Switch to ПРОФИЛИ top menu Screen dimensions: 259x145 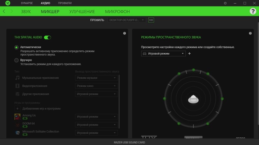pyautogui.click(x=65, y=3)
